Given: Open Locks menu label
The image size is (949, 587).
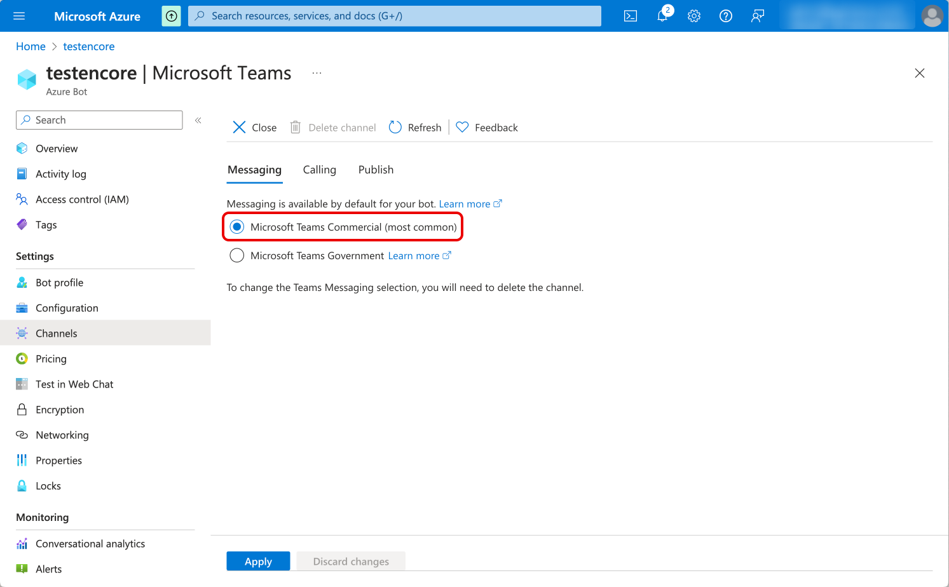Looking at the screenshot, I should click(x=48, y=485).
